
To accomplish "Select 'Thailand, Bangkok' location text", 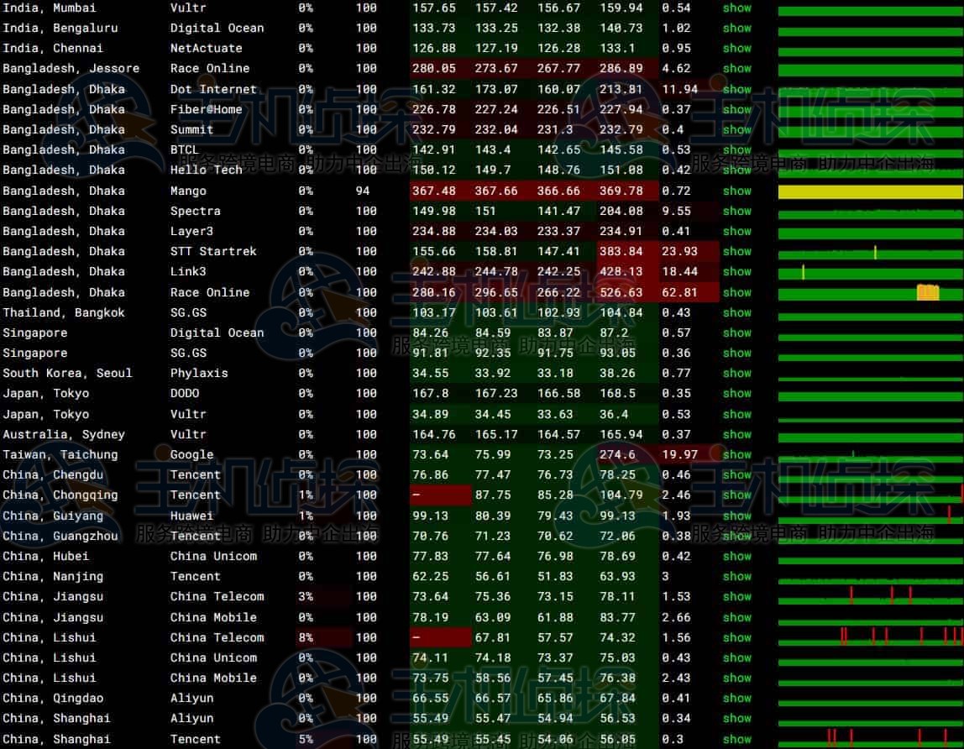I will pos(63,313).
